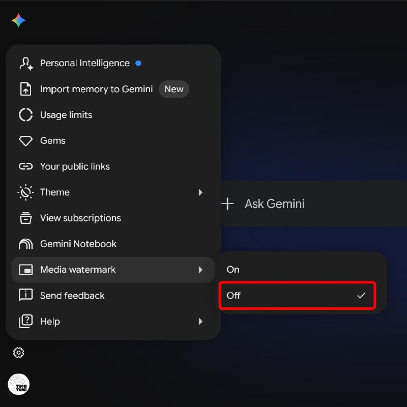Open Your public links
The image size is (407, 407).
113,166
